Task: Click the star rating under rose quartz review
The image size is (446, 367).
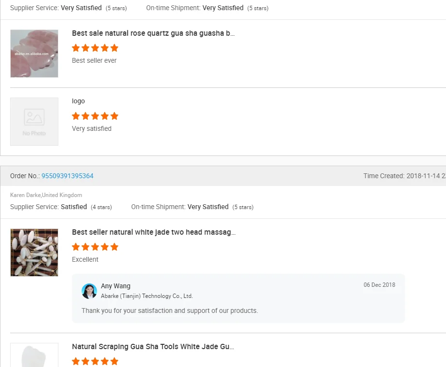Action: click(x=95, y=48)
